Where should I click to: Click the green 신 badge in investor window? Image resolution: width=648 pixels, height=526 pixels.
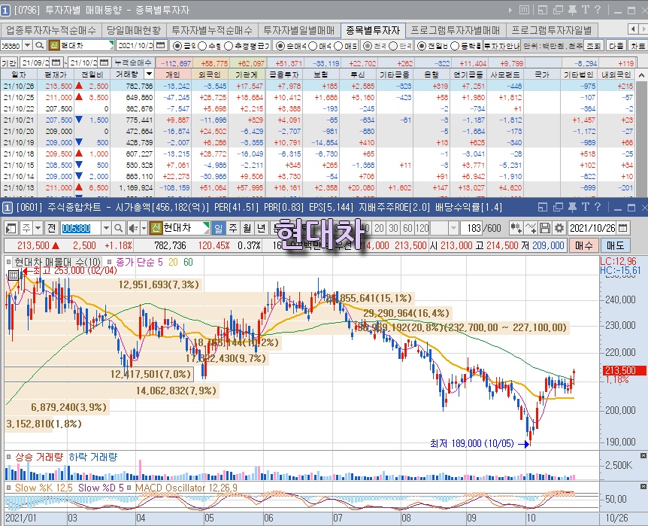[54, 45]
